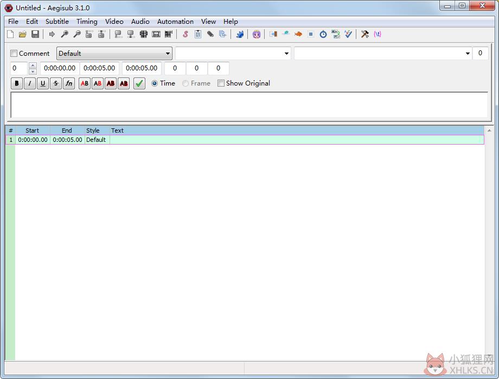Snap subtitle start to video
The width and height of the screenshot is (499, 379).
coord(118,34)
